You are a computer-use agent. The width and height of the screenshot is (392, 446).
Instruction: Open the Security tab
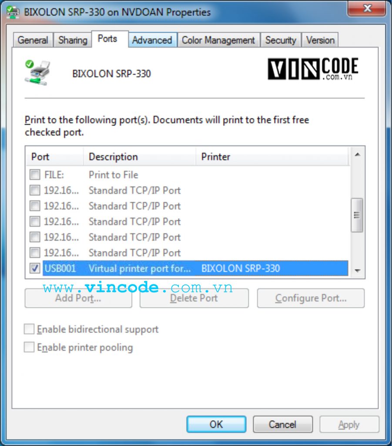(x=281, y=40)
